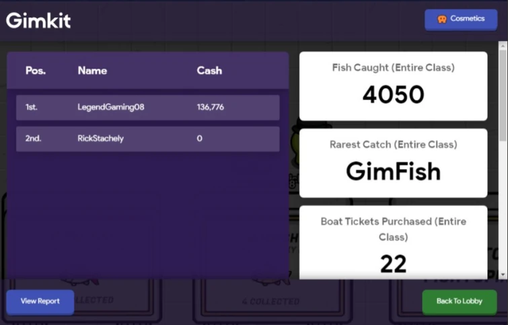Screen dimensions: 508x325
Task: Click the 136,776 cash value
Action: [211, 107]
